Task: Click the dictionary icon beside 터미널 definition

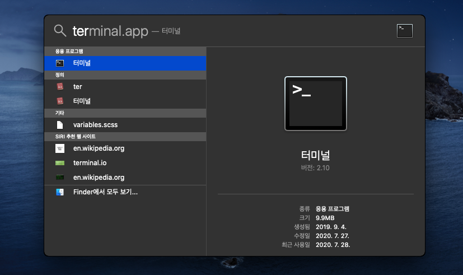Action: [x=60, y=101]
